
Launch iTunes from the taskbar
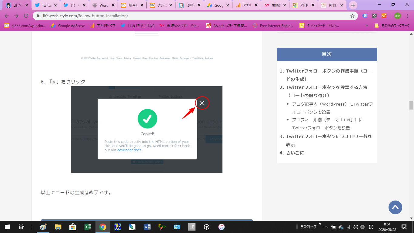coord(222,227)
